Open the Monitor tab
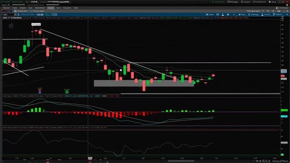290x163 pixels. (6, 8)
